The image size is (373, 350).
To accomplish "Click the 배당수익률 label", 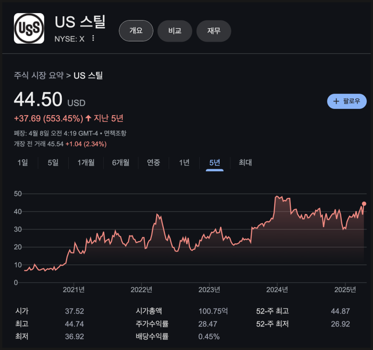I will [x=152, y=336].
